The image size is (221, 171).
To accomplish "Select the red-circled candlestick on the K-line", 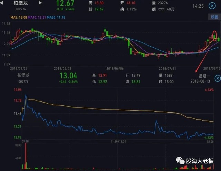I will [215, 35].
